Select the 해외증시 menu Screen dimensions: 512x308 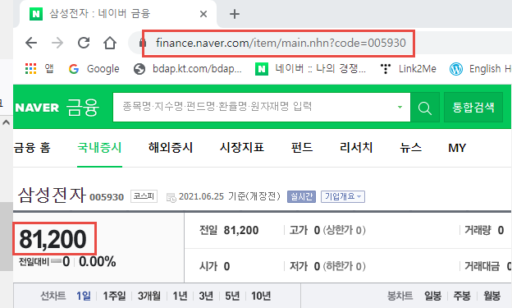point(171,148)
